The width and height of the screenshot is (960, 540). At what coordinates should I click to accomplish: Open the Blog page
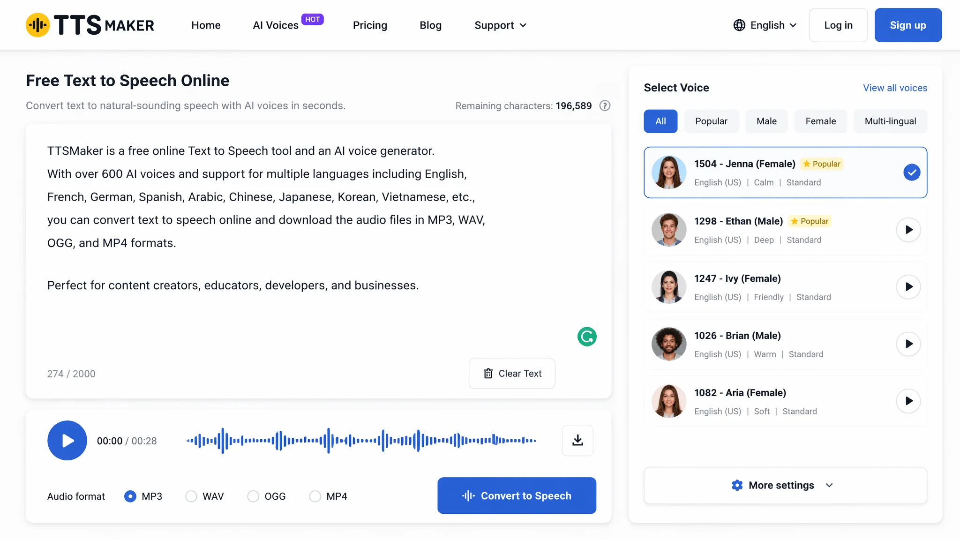(430, 25)
